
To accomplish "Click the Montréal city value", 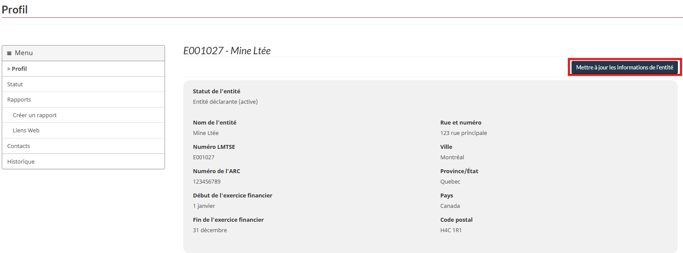I will [452, 157].
